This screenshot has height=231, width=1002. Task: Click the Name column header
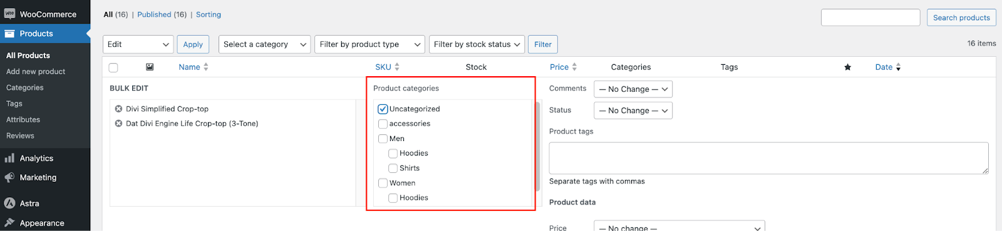click(x=189, y=67)
